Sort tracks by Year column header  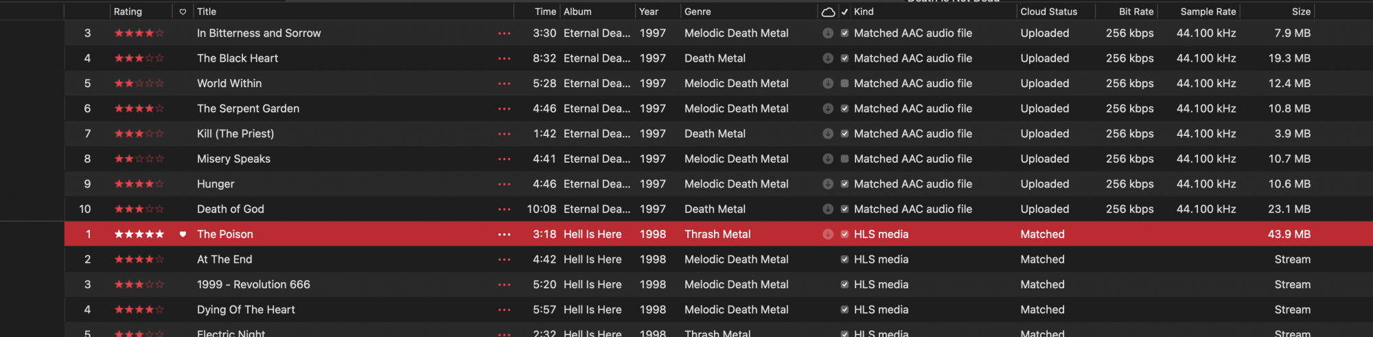[x=649, y=12]
